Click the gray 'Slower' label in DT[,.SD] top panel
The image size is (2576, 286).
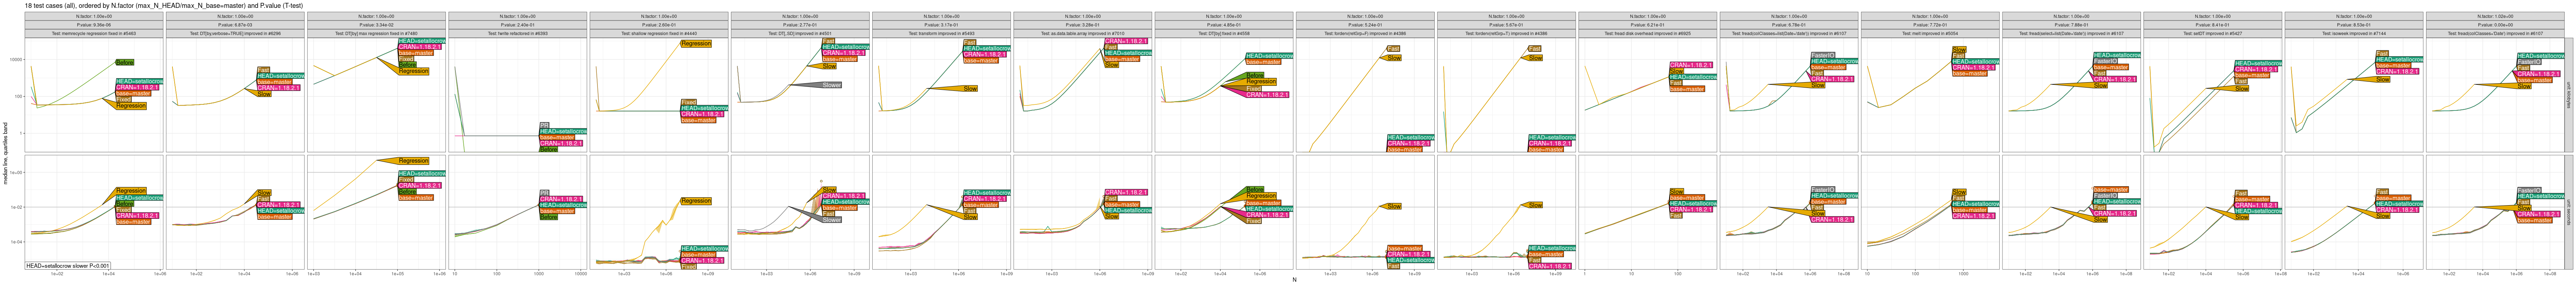click(x=831, y=85)
